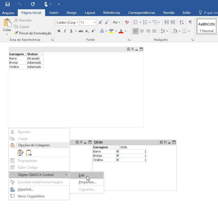Choose Edit in the submenu

87,175
